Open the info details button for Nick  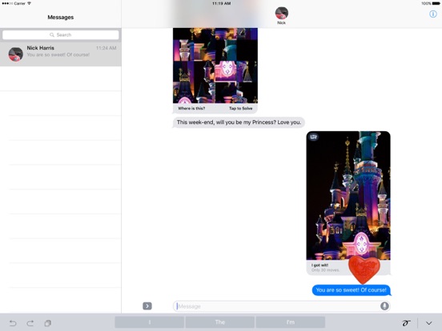(x=433, y=14)
